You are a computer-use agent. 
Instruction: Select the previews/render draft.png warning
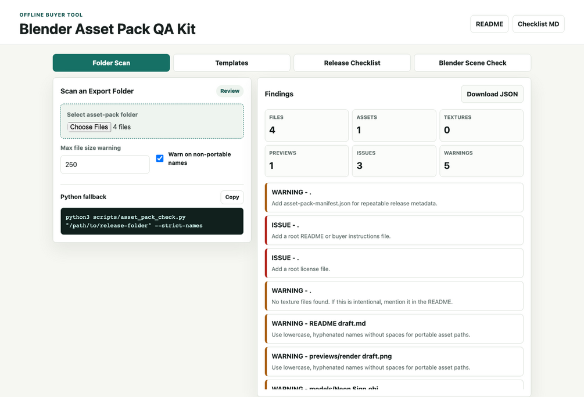394,361
